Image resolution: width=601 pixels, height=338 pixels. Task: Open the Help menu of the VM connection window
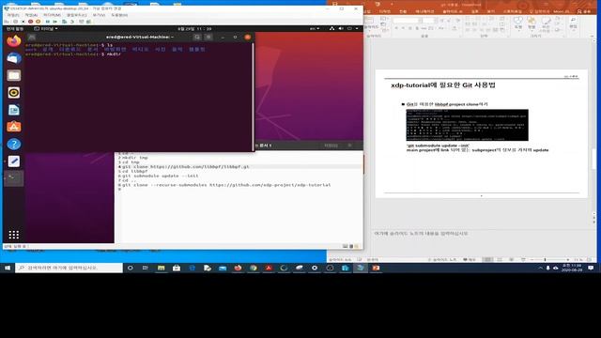119,15
